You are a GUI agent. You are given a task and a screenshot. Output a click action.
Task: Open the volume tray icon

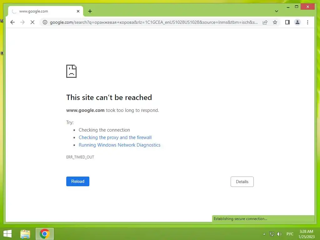pyautogui.click(x=279, y=234)
